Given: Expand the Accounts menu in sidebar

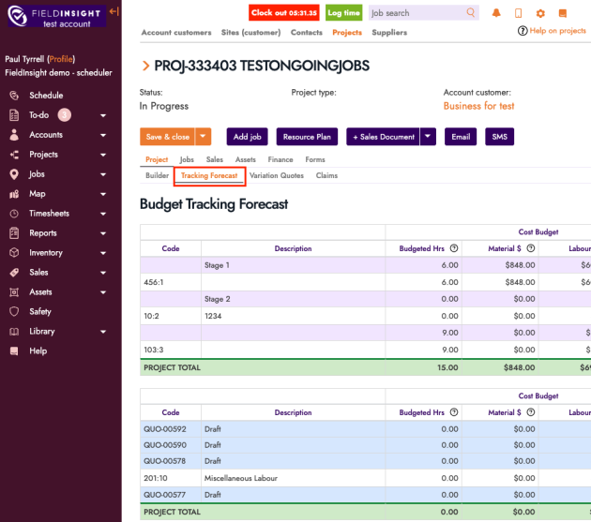Looking at the screenshot, I should [x=103, y=135].
